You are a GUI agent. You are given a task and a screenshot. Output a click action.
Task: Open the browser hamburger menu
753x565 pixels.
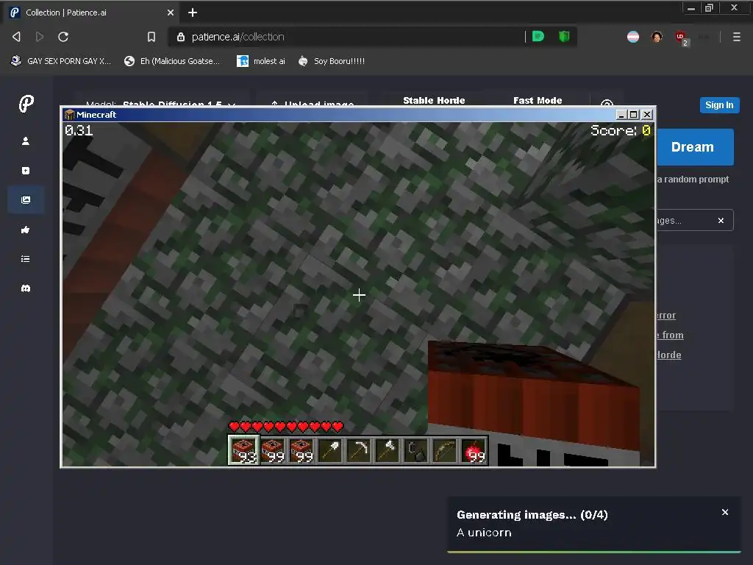(x=737, y=37)
